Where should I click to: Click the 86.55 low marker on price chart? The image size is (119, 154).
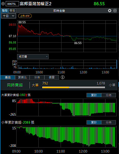coord(78,43)
